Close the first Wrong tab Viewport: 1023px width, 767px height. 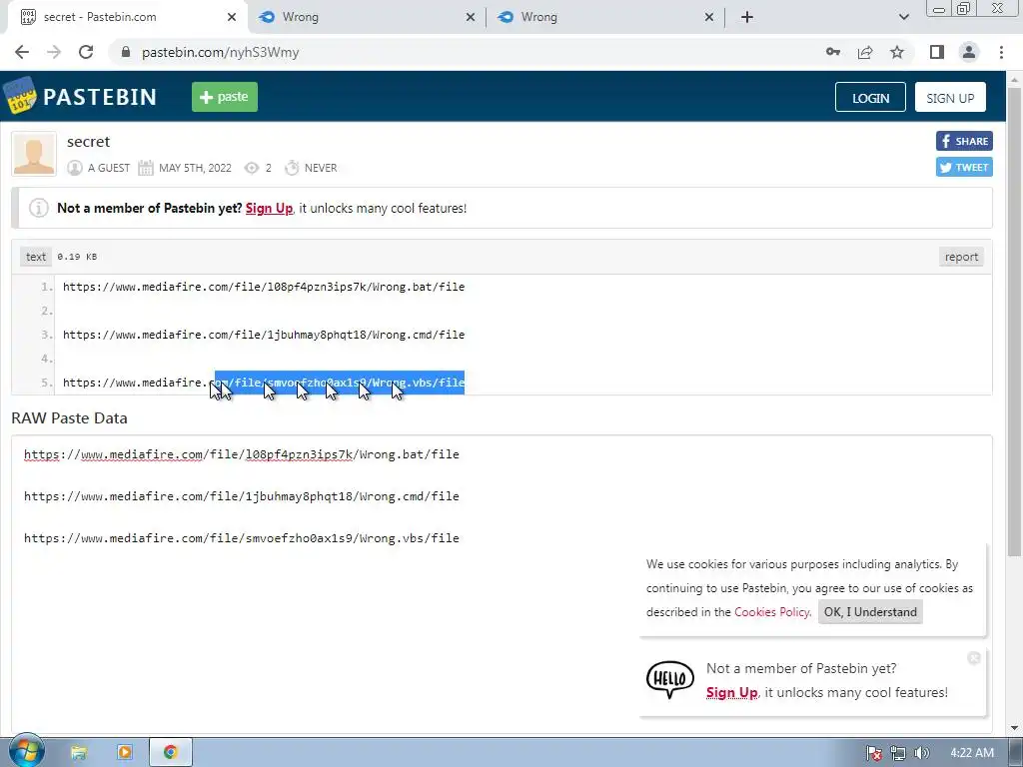[471, 17]
